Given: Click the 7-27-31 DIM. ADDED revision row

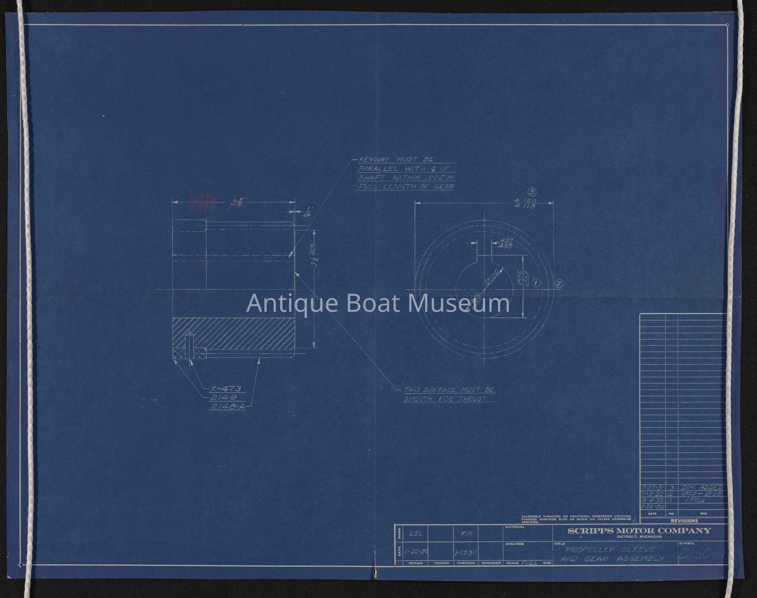Looking at the screenshot, I should pyautogui.click(x=683, y=488).
